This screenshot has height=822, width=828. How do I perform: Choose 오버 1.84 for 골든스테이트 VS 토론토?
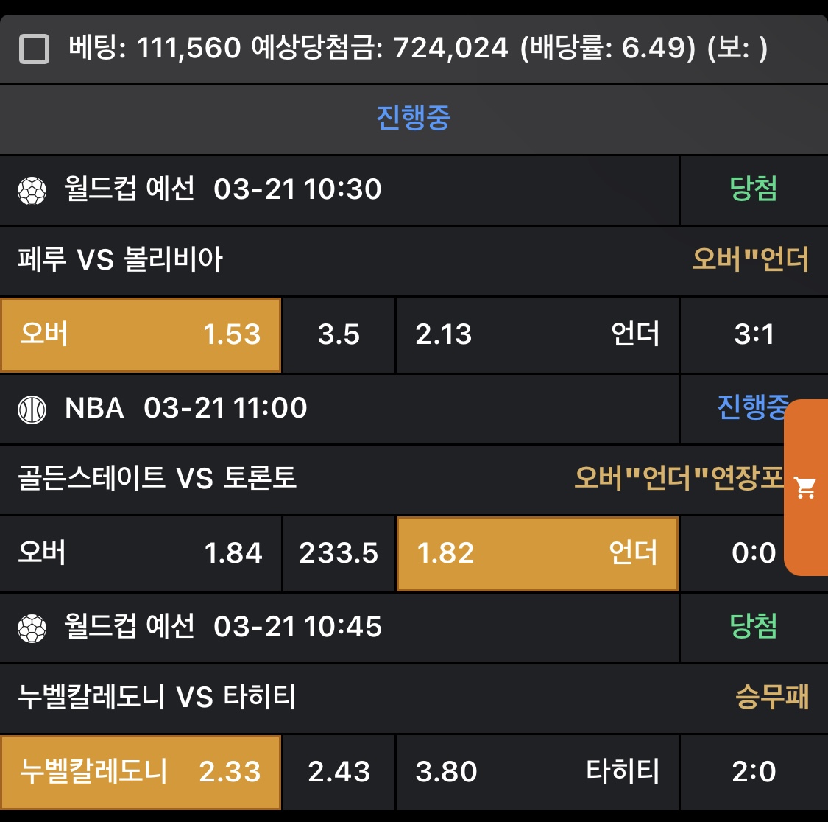141,553
